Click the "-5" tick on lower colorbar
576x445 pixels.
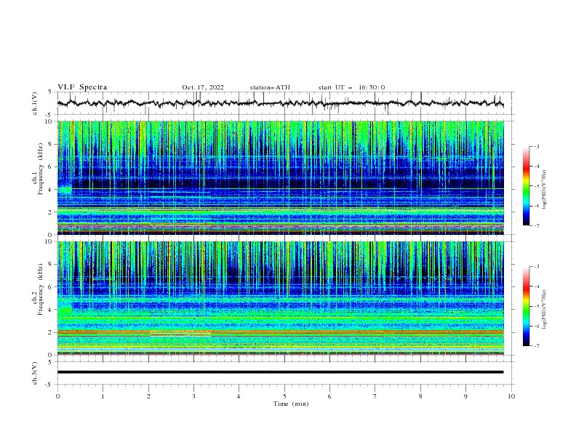coord(536,306)
